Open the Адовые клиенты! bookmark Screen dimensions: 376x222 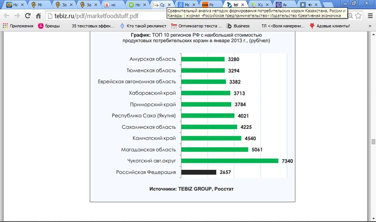click(330, 26)
